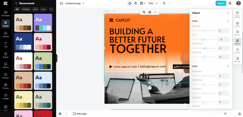Screen dimensions: 243x117
Task: Apply the olive green theme card
Action: click(43, 61)
